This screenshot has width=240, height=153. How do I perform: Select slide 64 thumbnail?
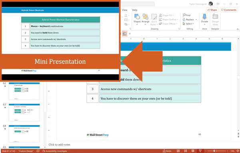[x=24, y=134]
